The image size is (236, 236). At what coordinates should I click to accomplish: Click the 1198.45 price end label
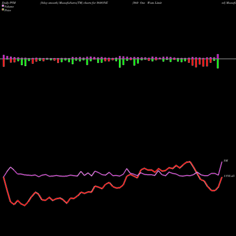[229, 176]
